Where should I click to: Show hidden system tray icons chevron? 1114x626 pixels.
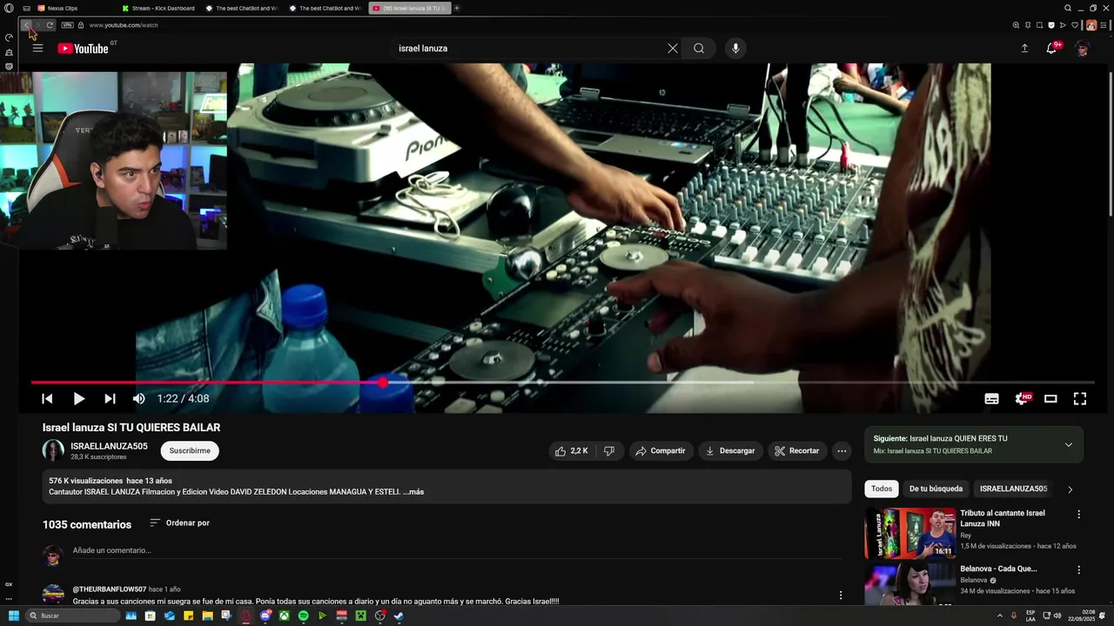pos(999,616)
